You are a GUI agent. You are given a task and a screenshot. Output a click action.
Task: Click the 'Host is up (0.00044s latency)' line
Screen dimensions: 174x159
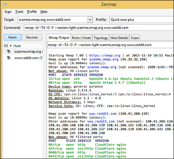[x=77, y=63]
